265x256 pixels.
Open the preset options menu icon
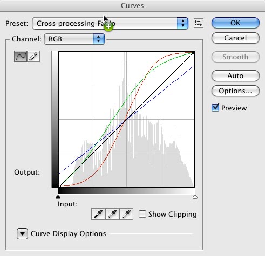pos(199,23)
